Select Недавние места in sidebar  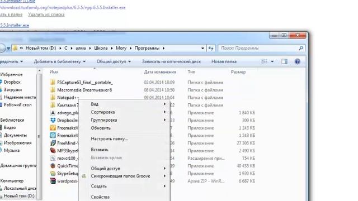[x=20, y=97]
